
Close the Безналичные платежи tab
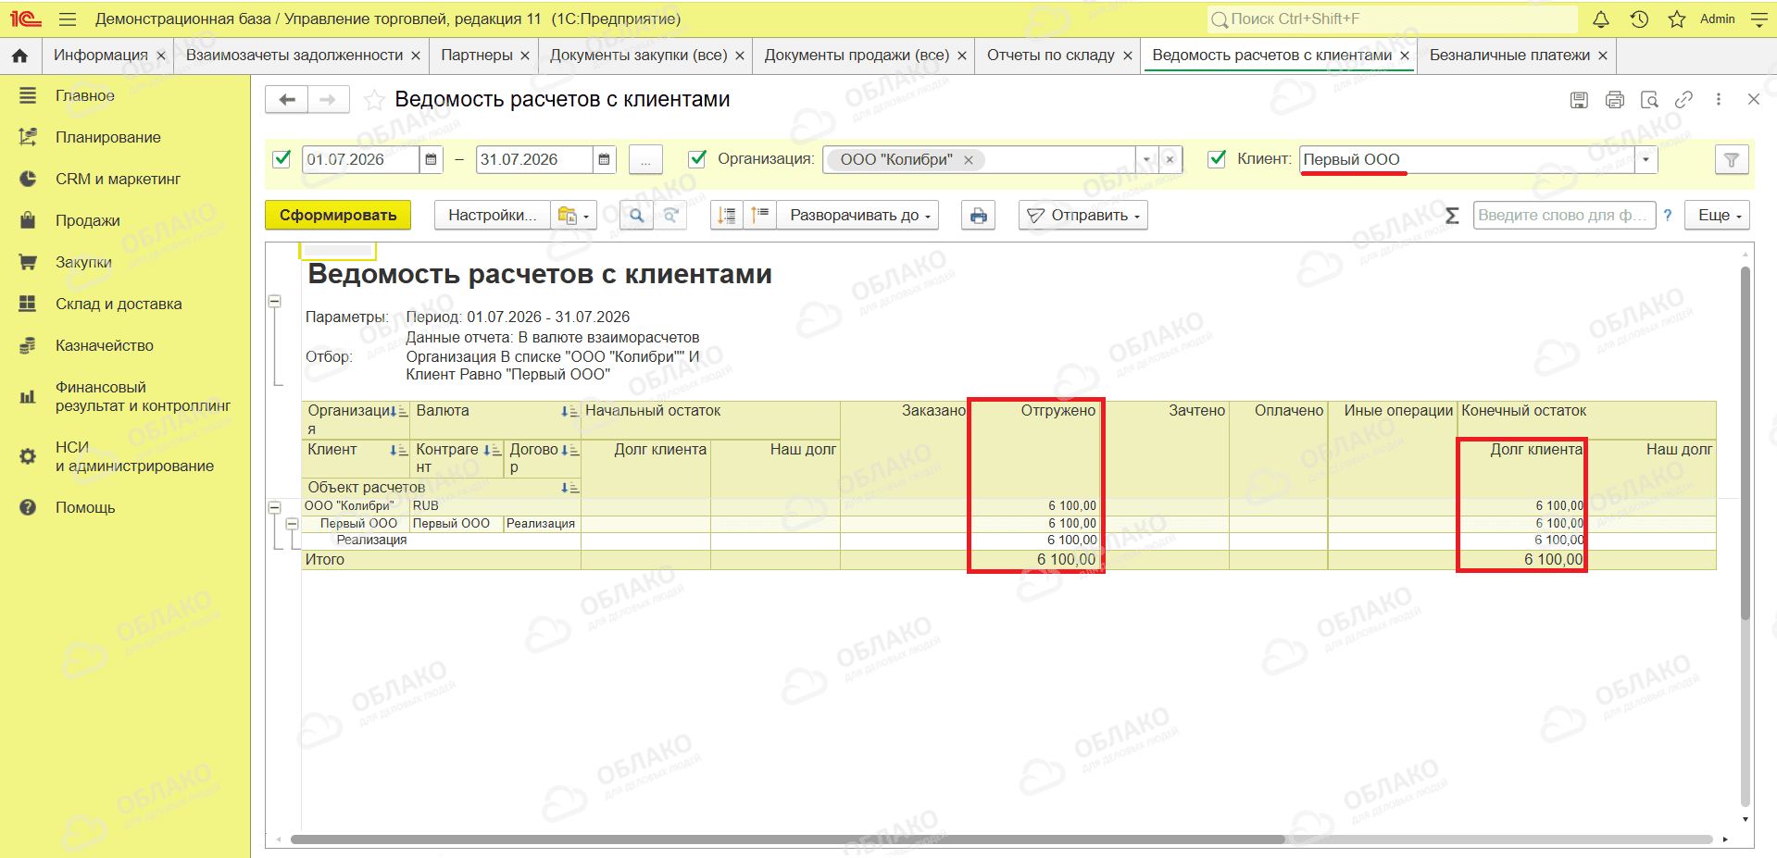(x=1603, y=56)
